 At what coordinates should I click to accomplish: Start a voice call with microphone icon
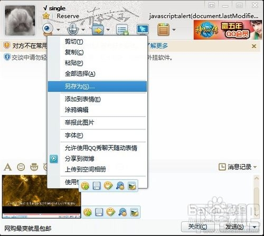pyautogui.click(x=73, y=29)
